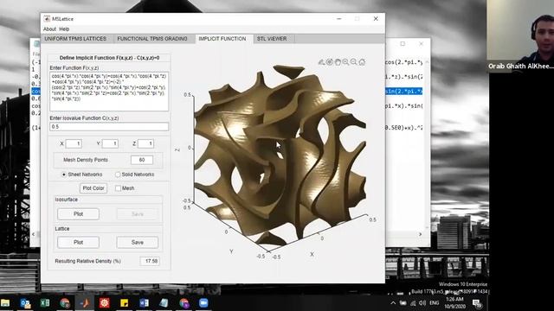
Task: Select the Solid Networks radio button
Action: (x=118, y=175)
